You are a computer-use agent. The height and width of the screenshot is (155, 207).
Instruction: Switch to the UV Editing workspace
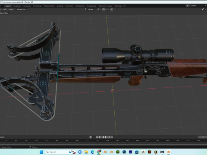pos(37,6)
